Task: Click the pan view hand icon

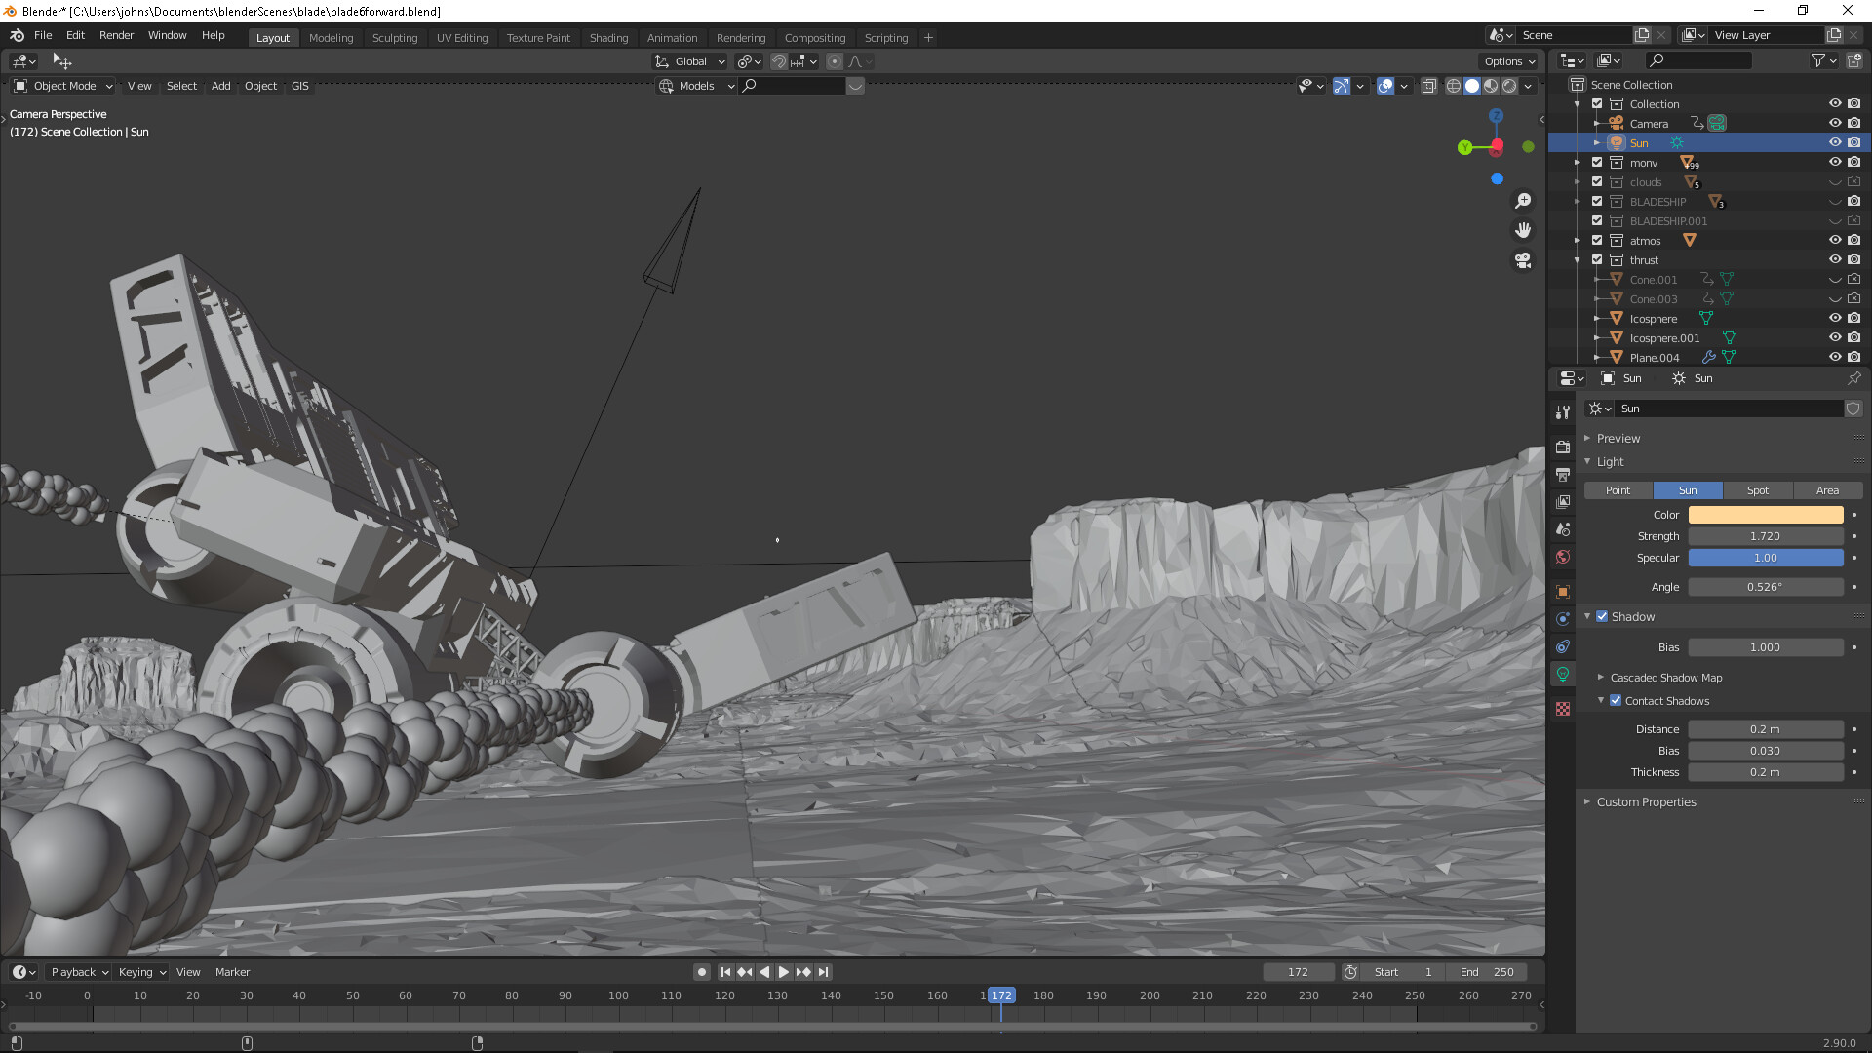Action: [1522, 230]
